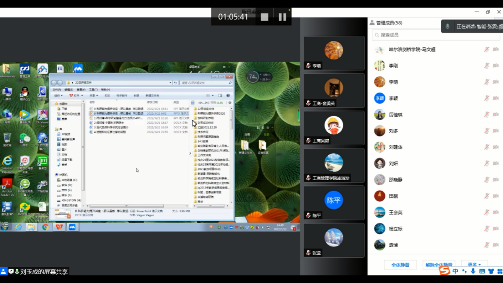Open Internet Explorer from the taskbar
This screenshot has height=283, width=503.
pyautogui.click(x=18, y=227)
